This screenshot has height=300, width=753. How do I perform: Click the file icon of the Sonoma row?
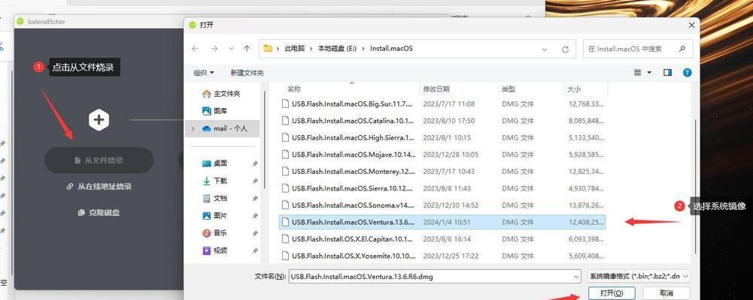pyautogui.click(x=285, y=205)
